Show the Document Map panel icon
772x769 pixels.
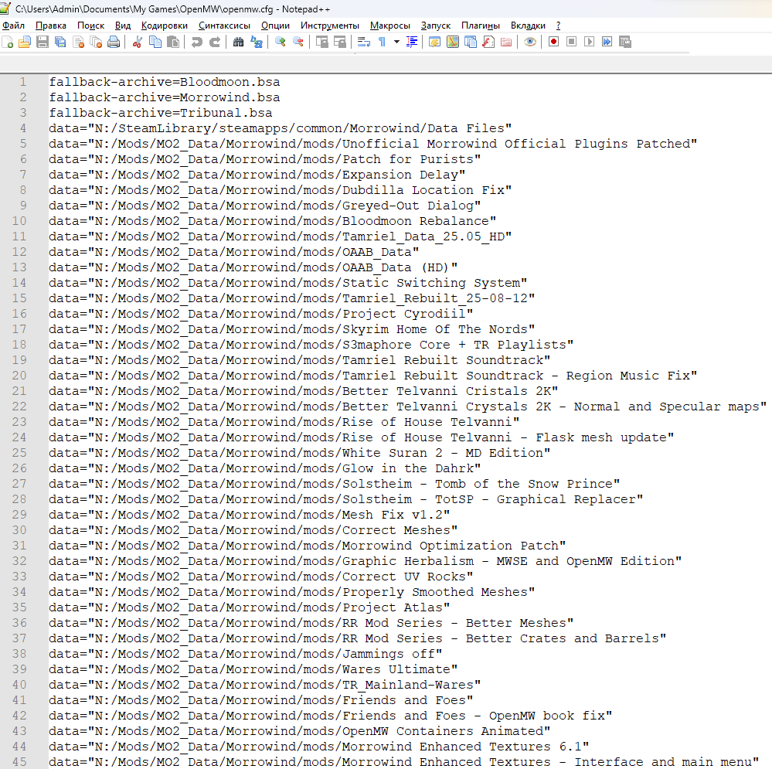click(453, 43)
